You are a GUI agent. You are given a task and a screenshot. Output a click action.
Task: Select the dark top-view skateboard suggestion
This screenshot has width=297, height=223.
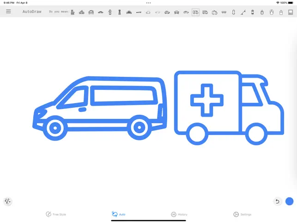coord(253,12)
